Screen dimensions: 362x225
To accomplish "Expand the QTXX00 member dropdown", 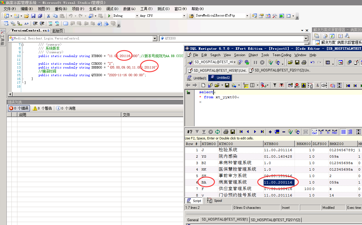I will [306, 39].
